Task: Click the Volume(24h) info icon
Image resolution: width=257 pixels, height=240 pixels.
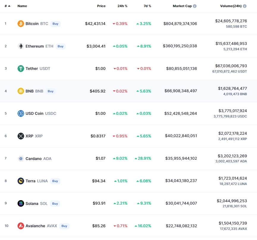Action: point(245,6)
